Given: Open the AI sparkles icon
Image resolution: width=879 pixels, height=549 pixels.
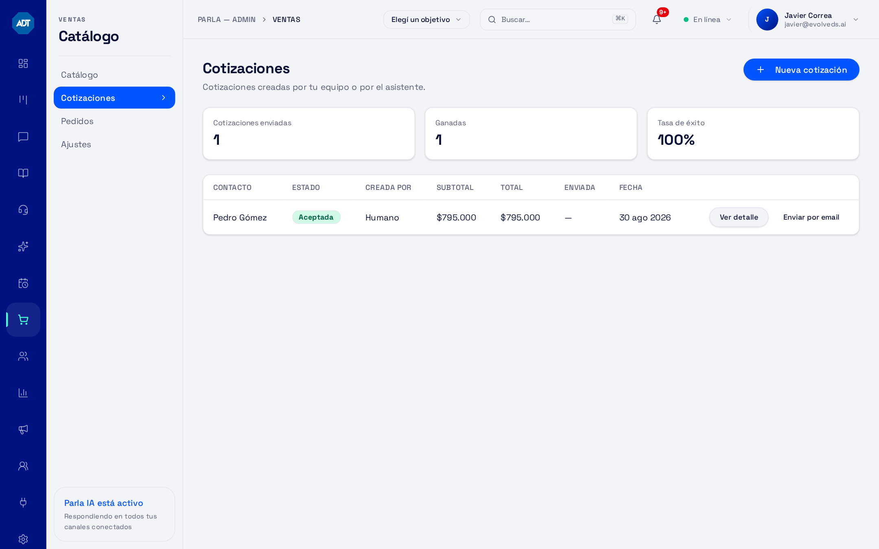Looking at the screenshot, I should point(23,246).
